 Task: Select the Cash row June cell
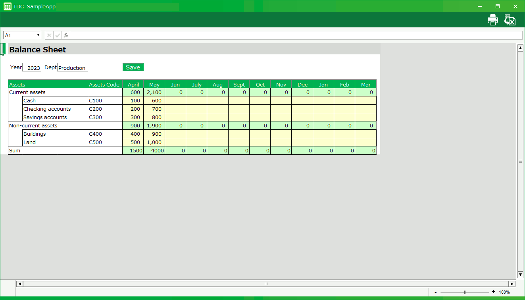[x=175, y=101]
